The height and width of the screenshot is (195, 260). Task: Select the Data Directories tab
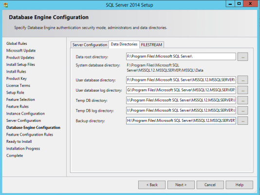point(124,44)
